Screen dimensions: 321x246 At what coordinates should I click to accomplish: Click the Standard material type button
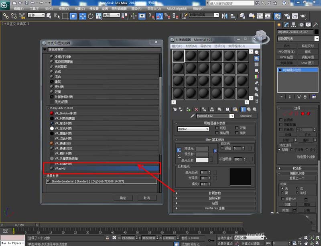tap(246, 116)
